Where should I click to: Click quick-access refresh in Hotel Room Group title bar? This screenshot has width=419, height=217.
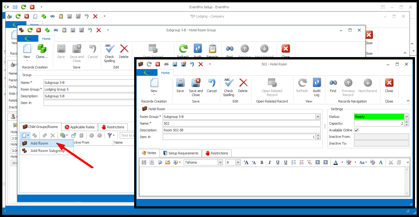(30, 30)
